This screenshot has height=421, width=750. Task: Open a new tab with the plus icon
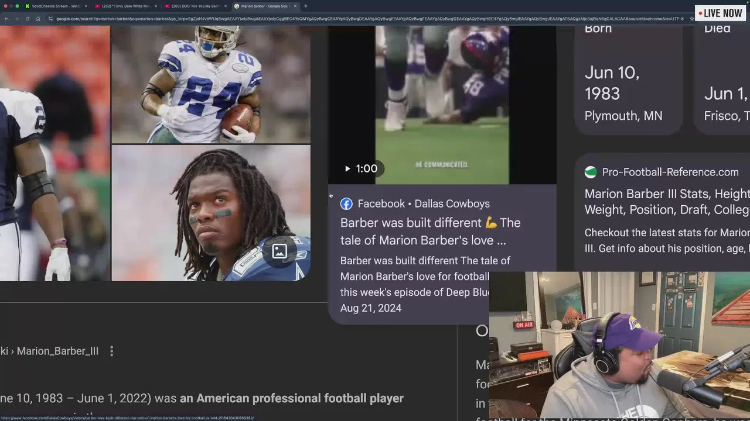pos(305,6)
